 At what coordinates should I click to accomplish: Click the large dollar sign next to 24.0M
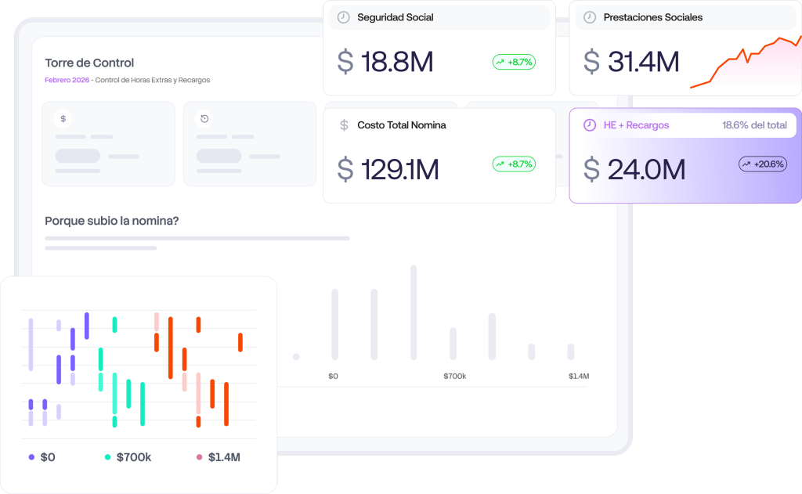pos(592,170)
